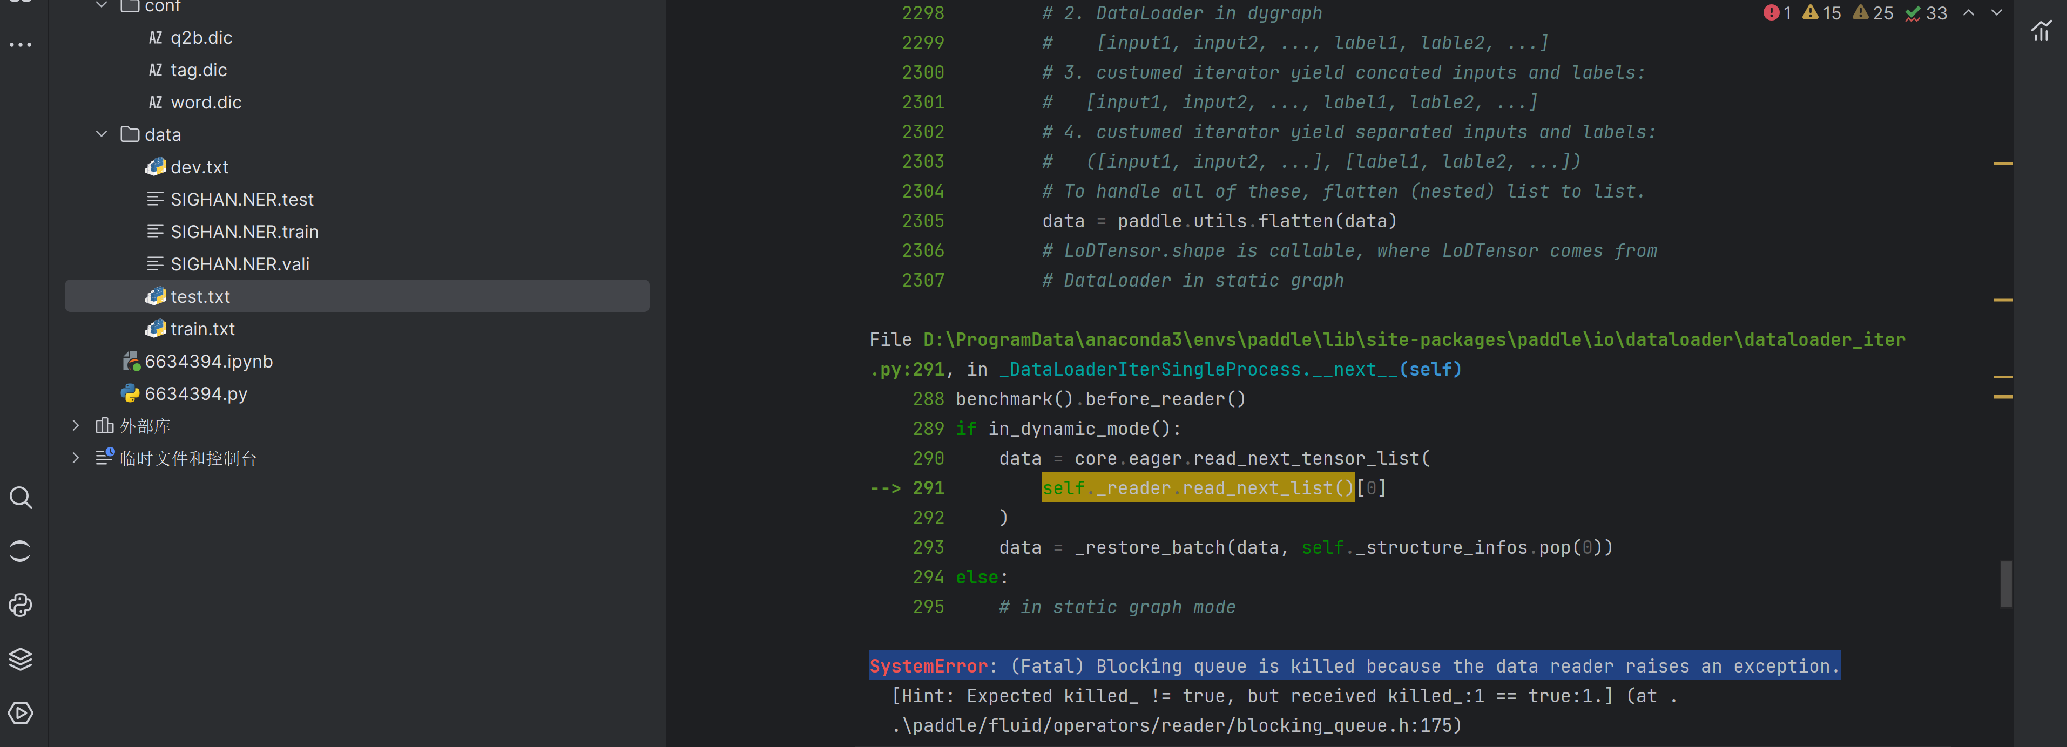The image size is (2067, 747).
Task: Expand 临时文件和控制台 node
Action: [x=76, y=457]
